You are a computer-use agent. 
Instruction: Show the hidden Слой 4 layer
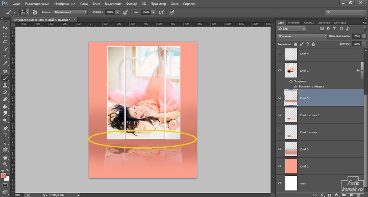[280, 53]
